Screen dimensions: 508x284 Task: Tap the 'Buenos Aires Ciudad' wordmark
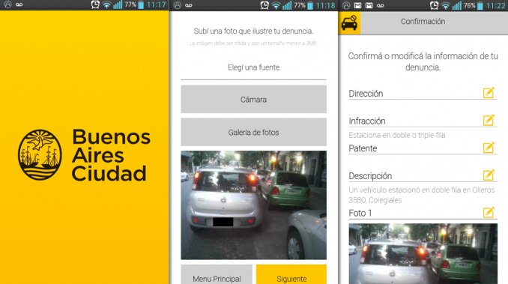pos(111,155)
